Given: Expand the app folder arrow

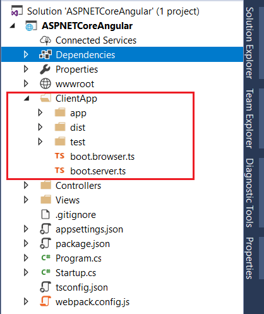Looking at the screenshot, I should [x=40, y=112].
